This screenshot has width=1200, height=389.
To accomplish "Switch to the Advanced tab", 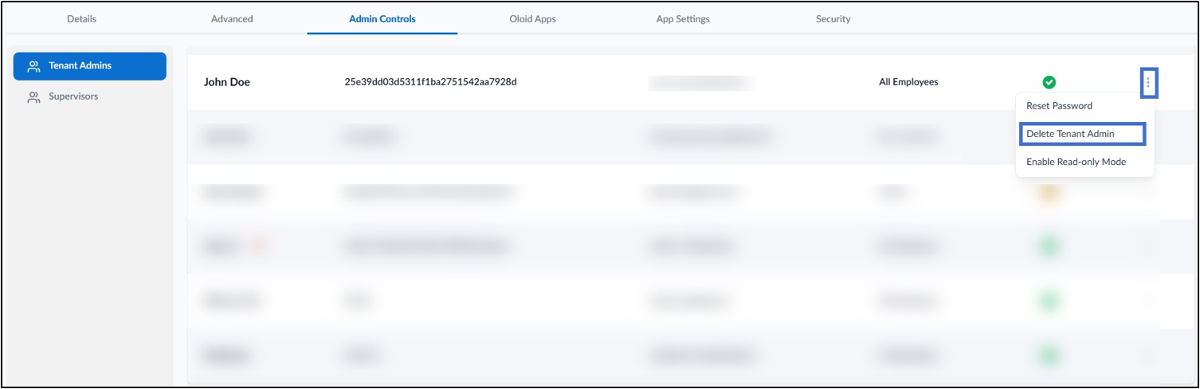I will pyautogui.click(x=232, y=18).
